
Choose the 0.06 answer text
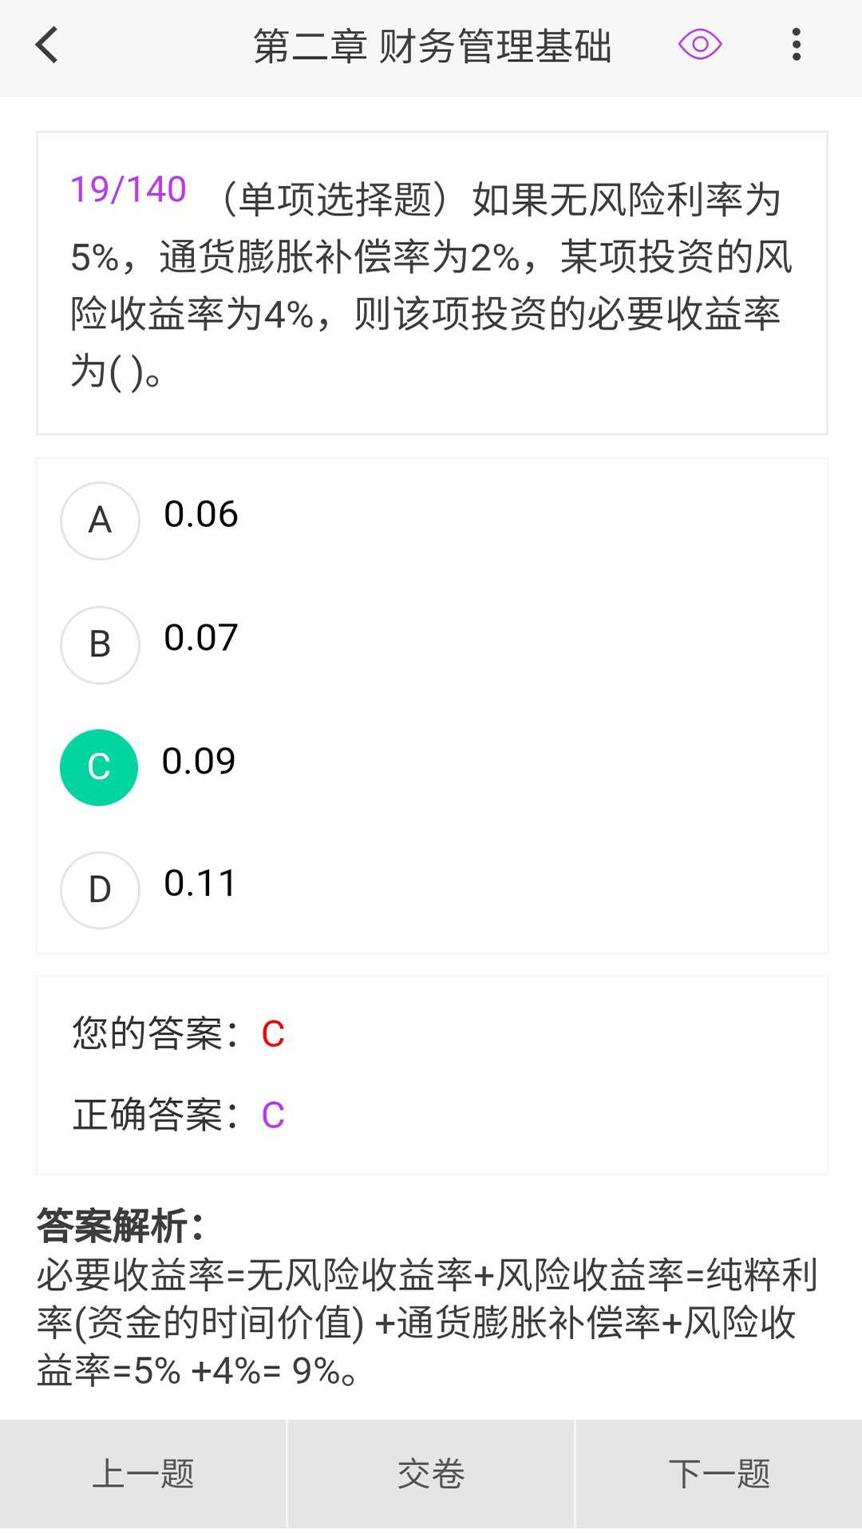click(201, 514)
